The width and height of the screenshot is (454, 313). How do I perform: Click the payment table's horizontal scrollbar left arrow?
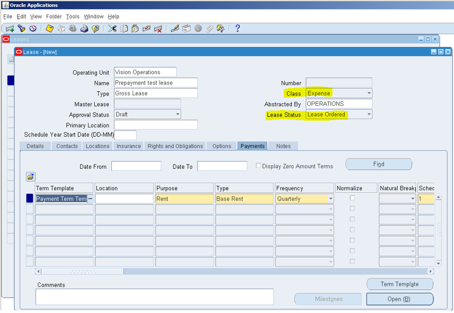[38, 271]
